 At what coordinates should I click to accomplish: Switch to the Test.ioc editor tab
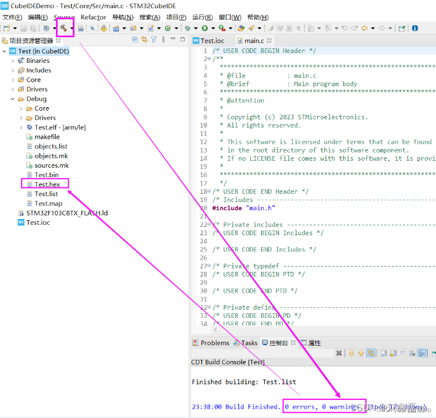pos(212,41)
